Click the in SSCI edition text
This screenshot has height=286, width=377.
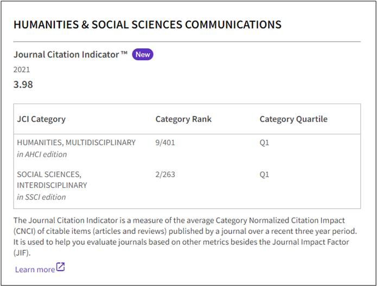pyautogui.click(x=41, y=197)
